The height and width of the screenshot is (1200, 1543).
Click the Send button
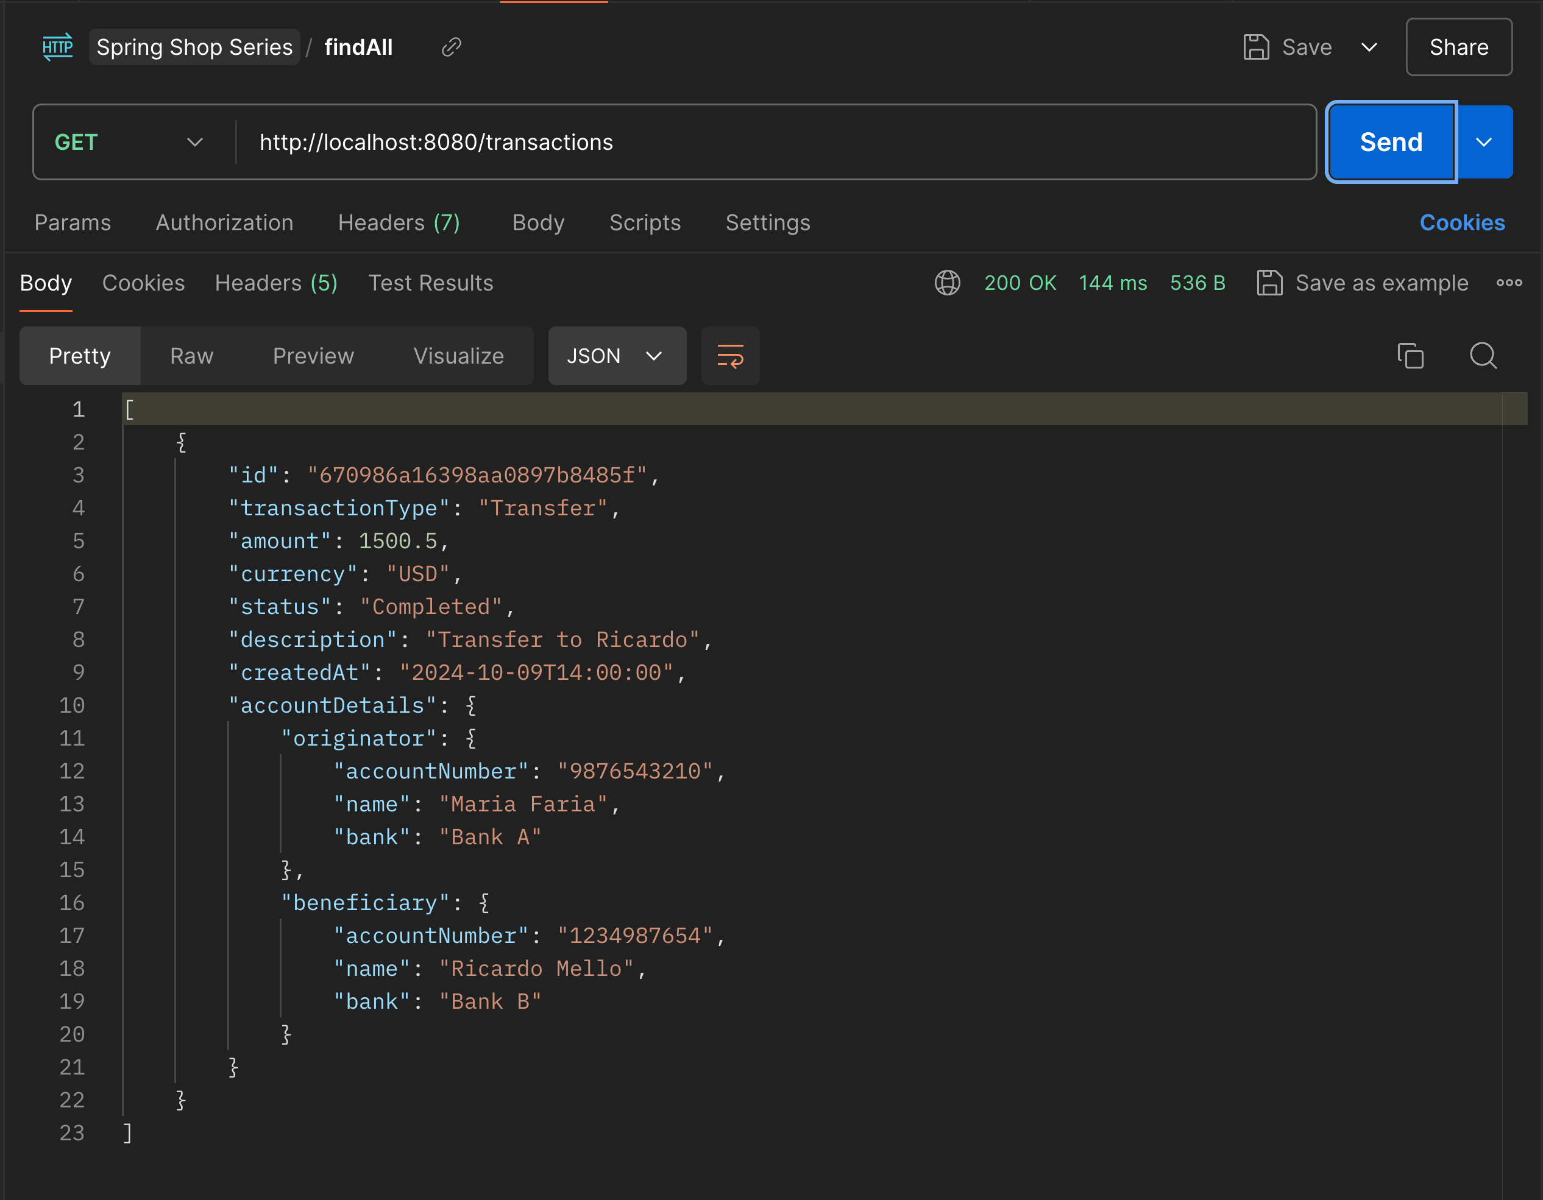(1389, 142)
